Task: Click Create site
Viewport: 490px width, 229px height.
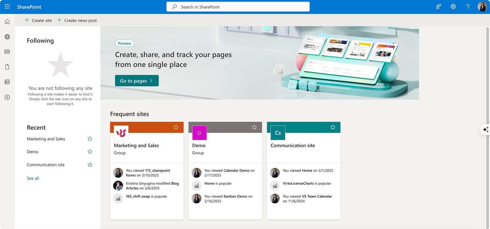Action: tap(38, 20)
